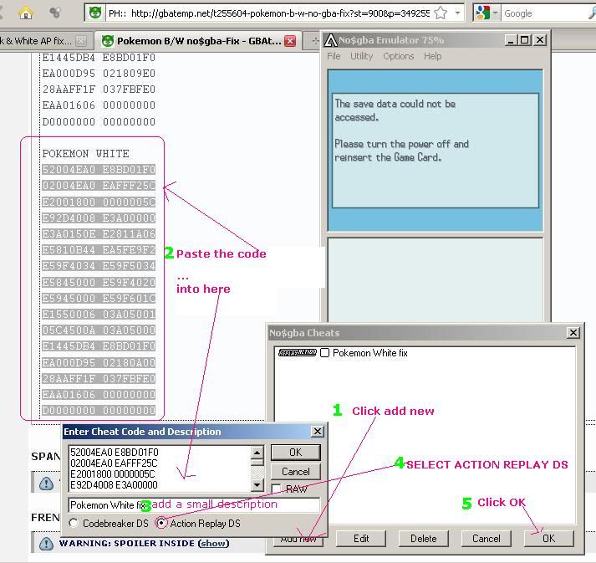
Task: Show the French spoiler content
Action: coord(213,544)
